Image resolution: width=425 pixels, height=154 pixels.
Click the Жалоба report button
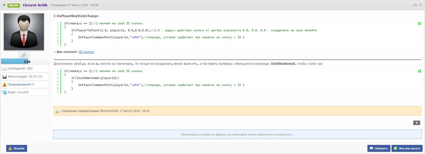17,148
